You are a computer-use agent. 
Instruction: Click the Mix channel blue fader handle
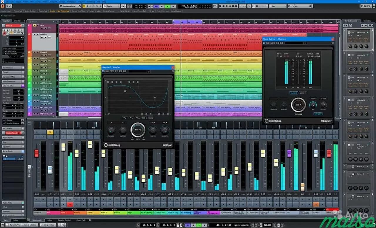pyautogui.click(x=50, y=170)
